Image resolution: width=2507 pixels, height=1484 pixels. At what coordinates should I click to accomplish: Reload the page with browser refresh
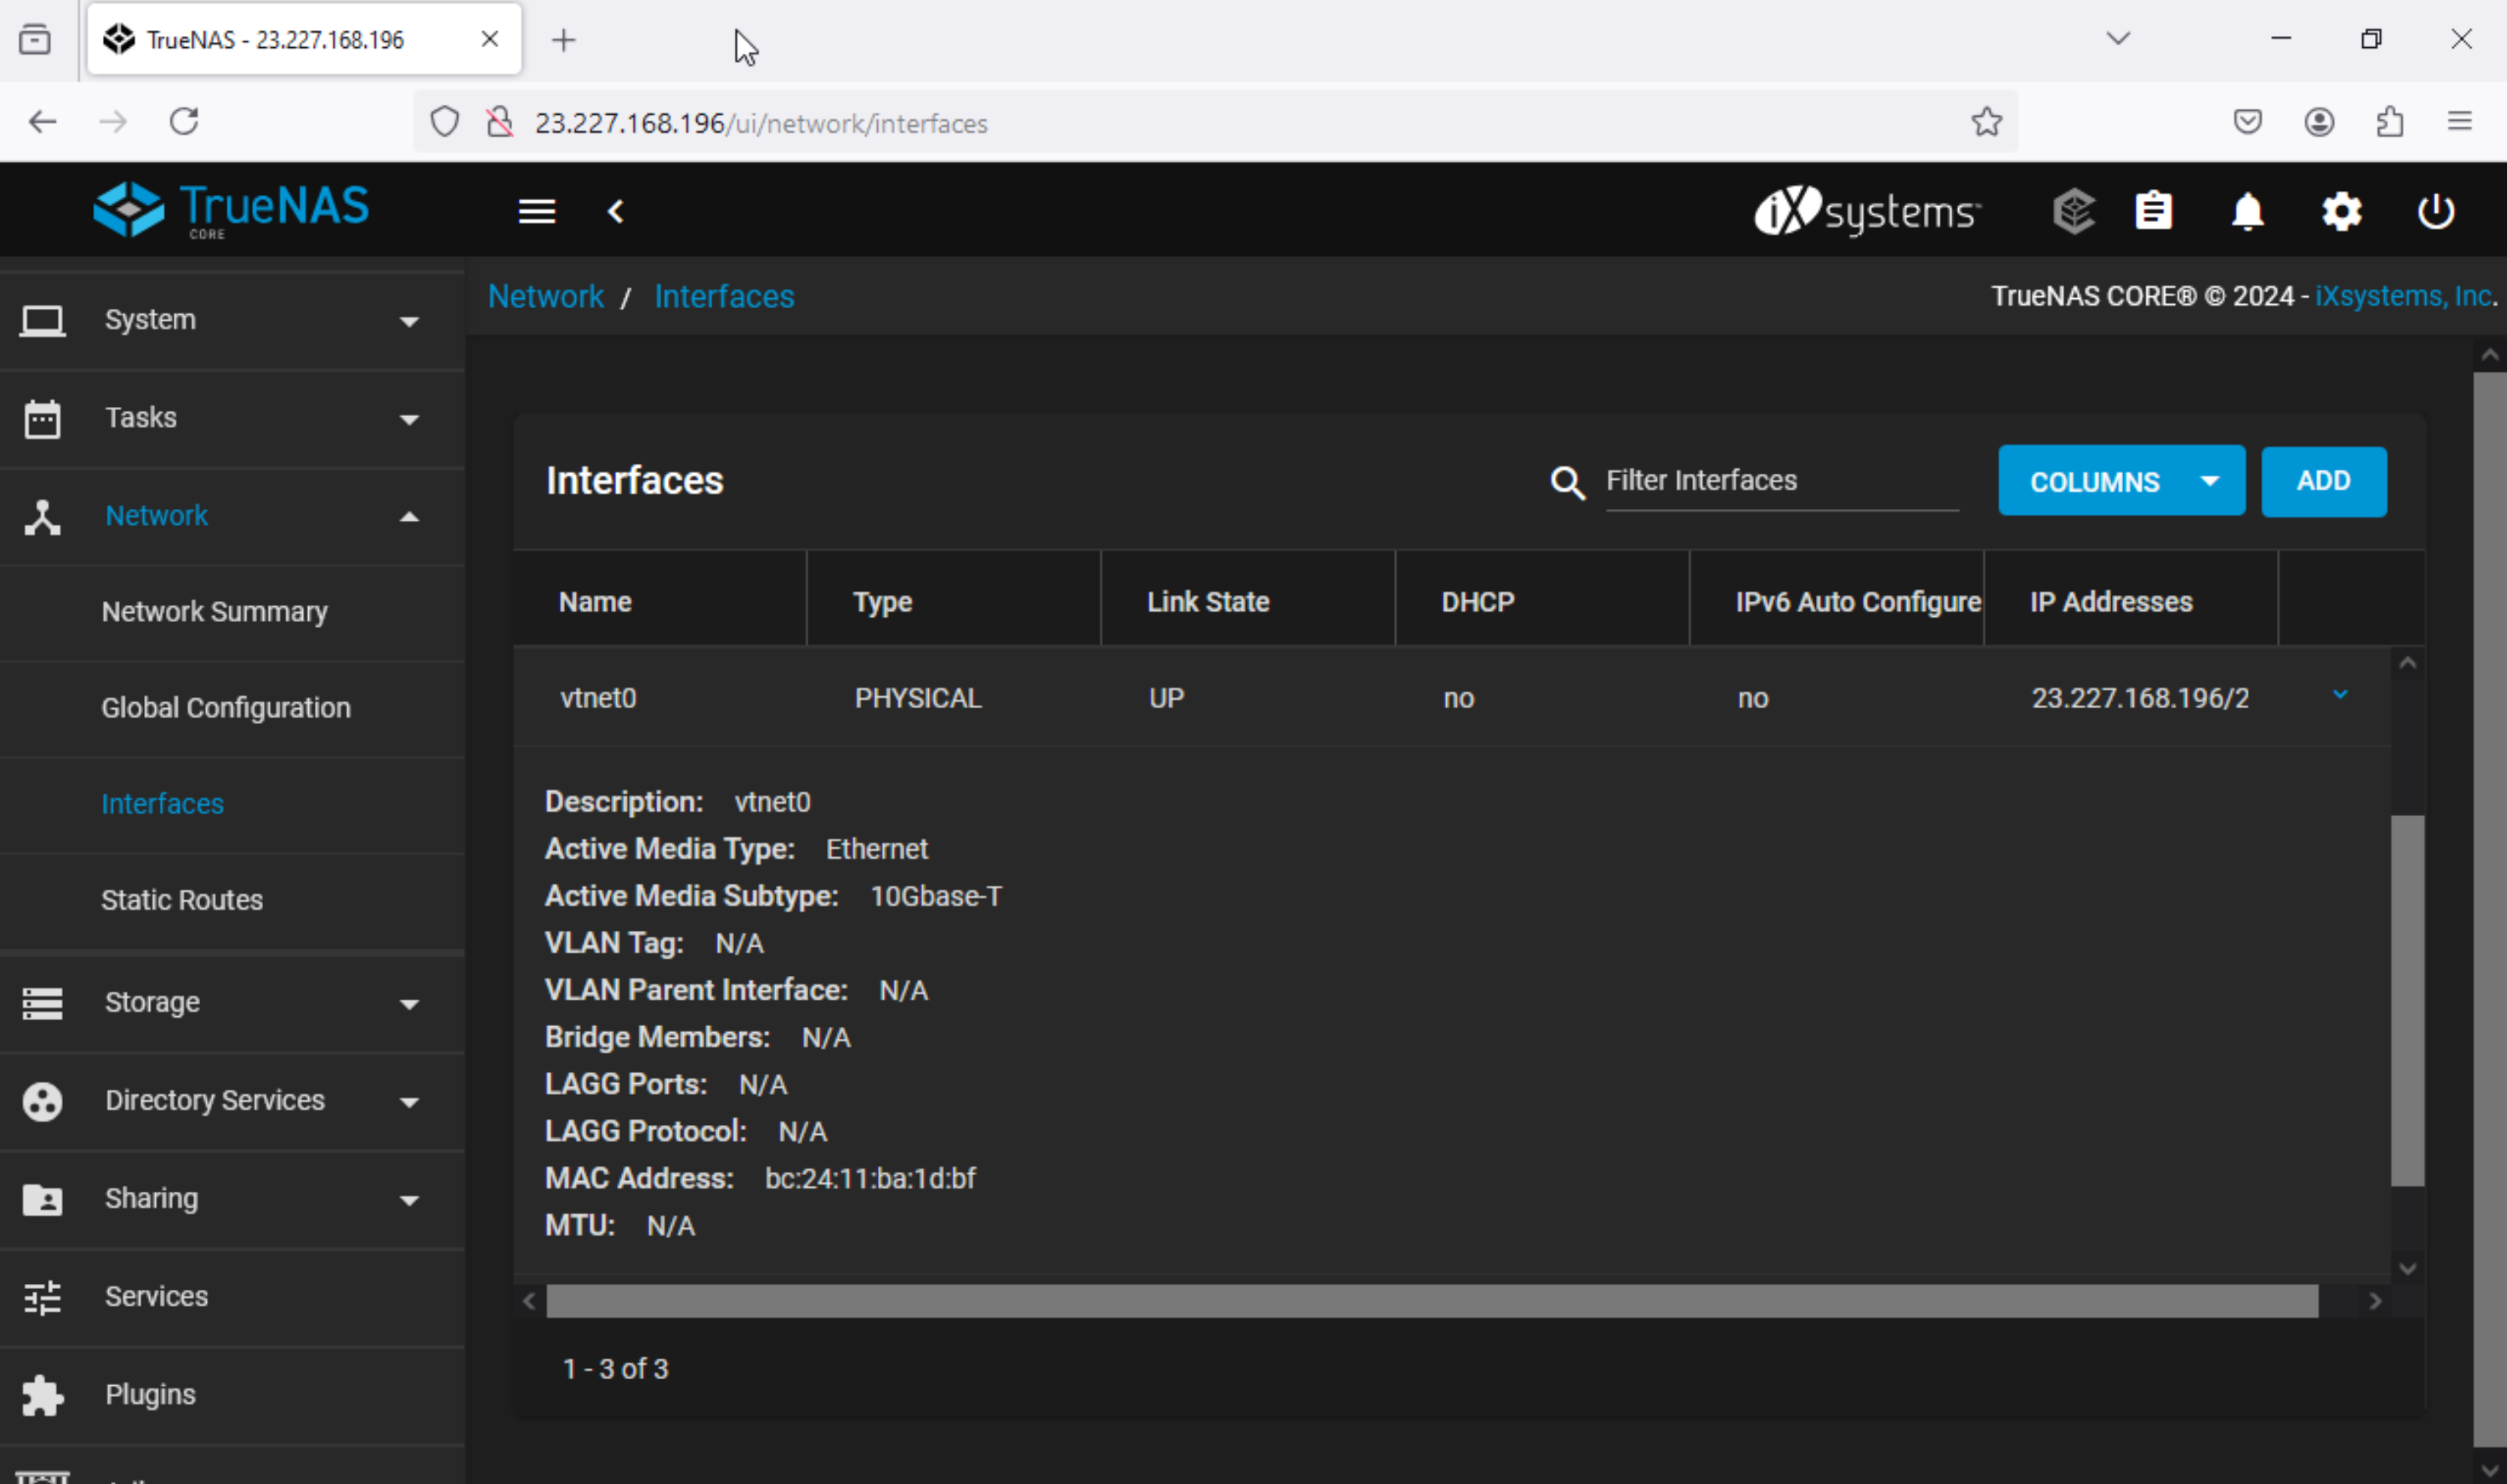coord(184,122)
